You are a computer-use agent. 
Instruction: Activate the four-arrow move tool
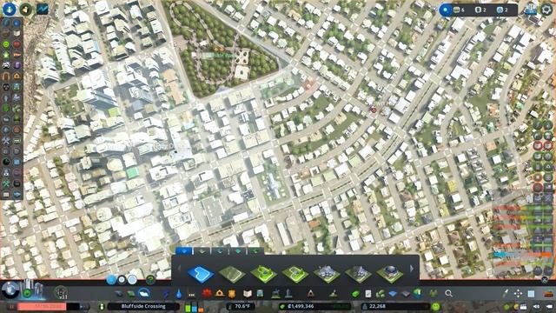pyautogui.click(x=518, y=294)
